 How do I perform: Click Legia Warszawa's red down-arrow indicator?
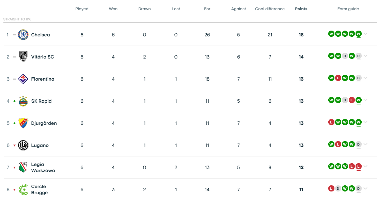click(14, 168)
